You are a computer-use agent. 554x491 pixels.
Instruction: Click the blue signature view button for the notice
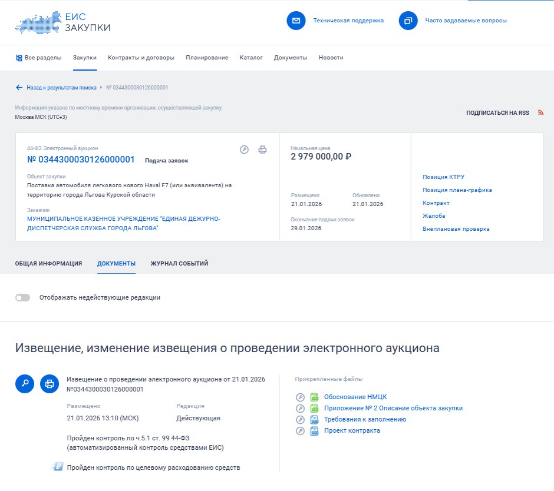[x=25, y=384]
